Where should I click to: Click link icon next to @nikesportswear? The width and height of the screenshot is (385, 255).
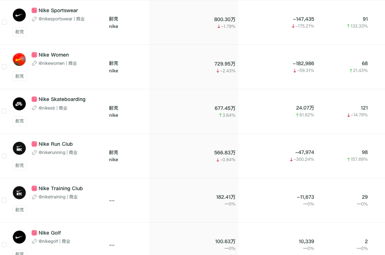34,19
